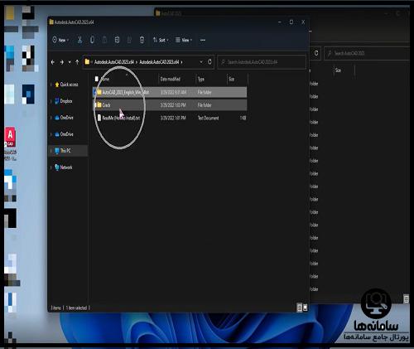Go forward with the Forward arrow
Screen dimensions: 414x349
pos(62,62)
